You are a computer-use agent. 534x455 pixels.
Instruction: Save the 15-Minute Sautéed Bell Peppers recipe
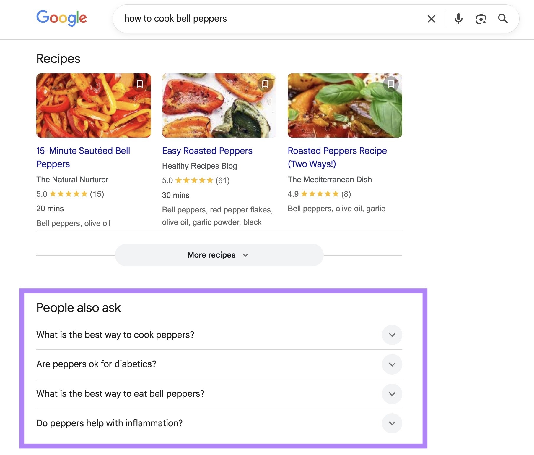[x=139, y=84]
